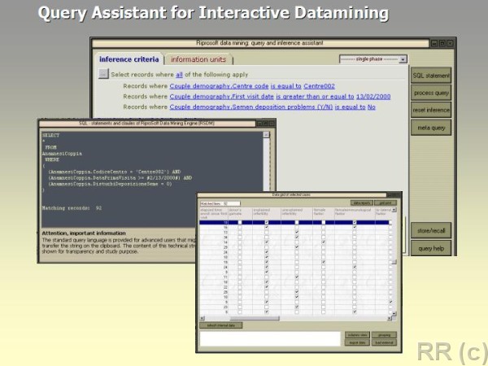
Task: Click the SQL statement button
Action: click(430, 76)
